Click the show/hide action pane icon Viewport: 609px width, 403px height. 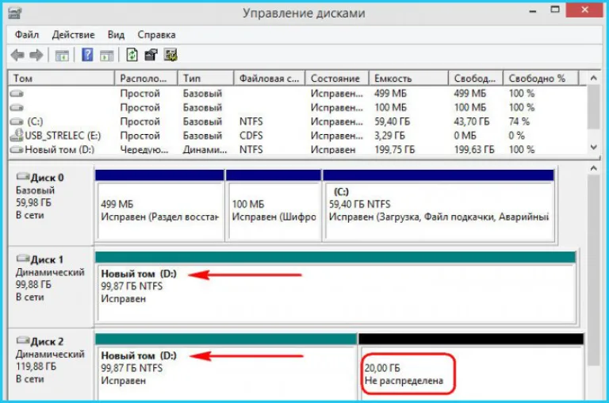(x=106, y=56)
